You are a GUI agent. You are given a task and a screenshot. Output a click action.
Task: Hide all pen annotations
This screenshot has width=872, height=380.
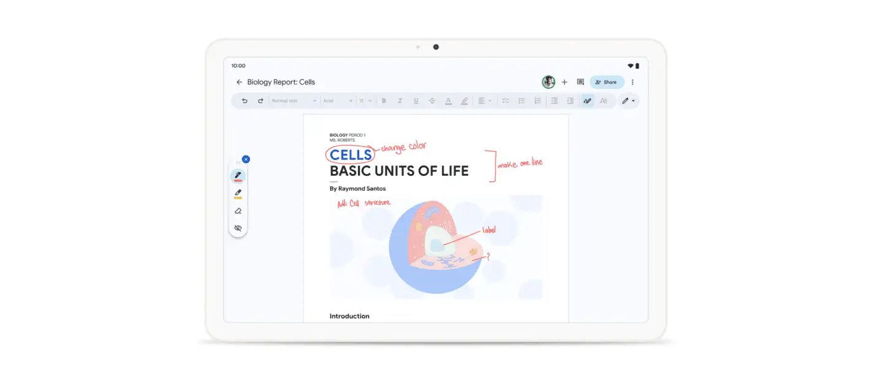pos(238,228)
